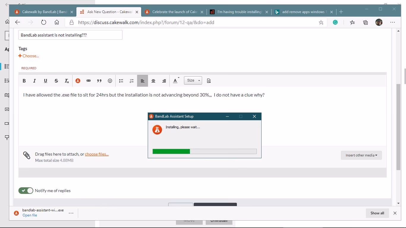The height and width of the screenshot is (228, 406).
Task: Show all downloads
Action: point(377,213)
